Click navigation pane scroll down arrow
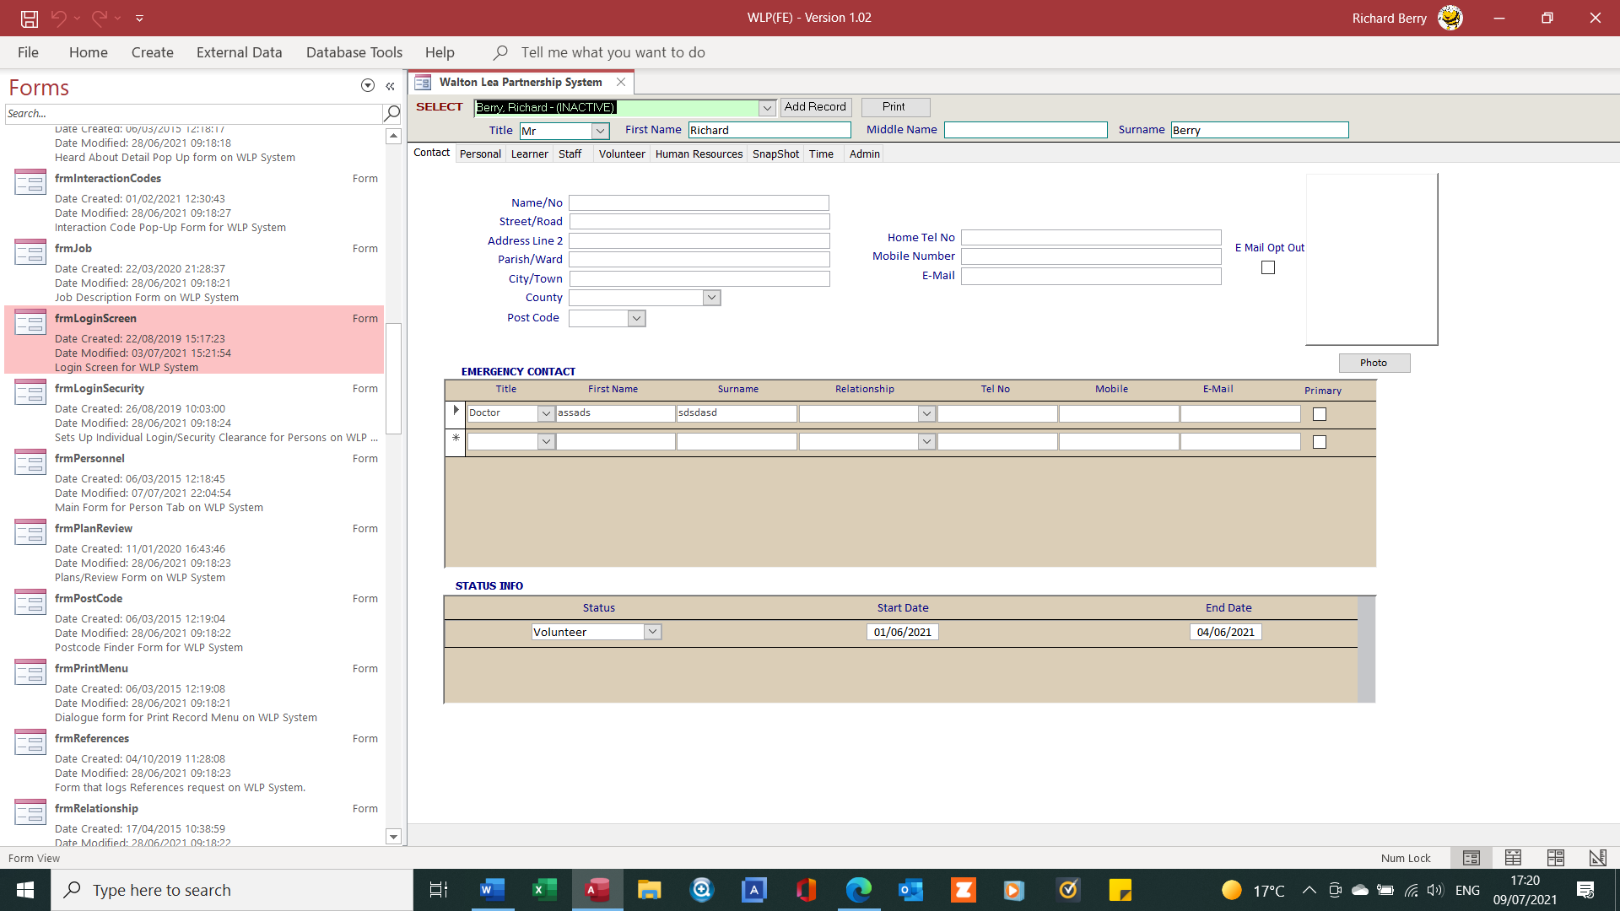 click(x=393, y=837)
